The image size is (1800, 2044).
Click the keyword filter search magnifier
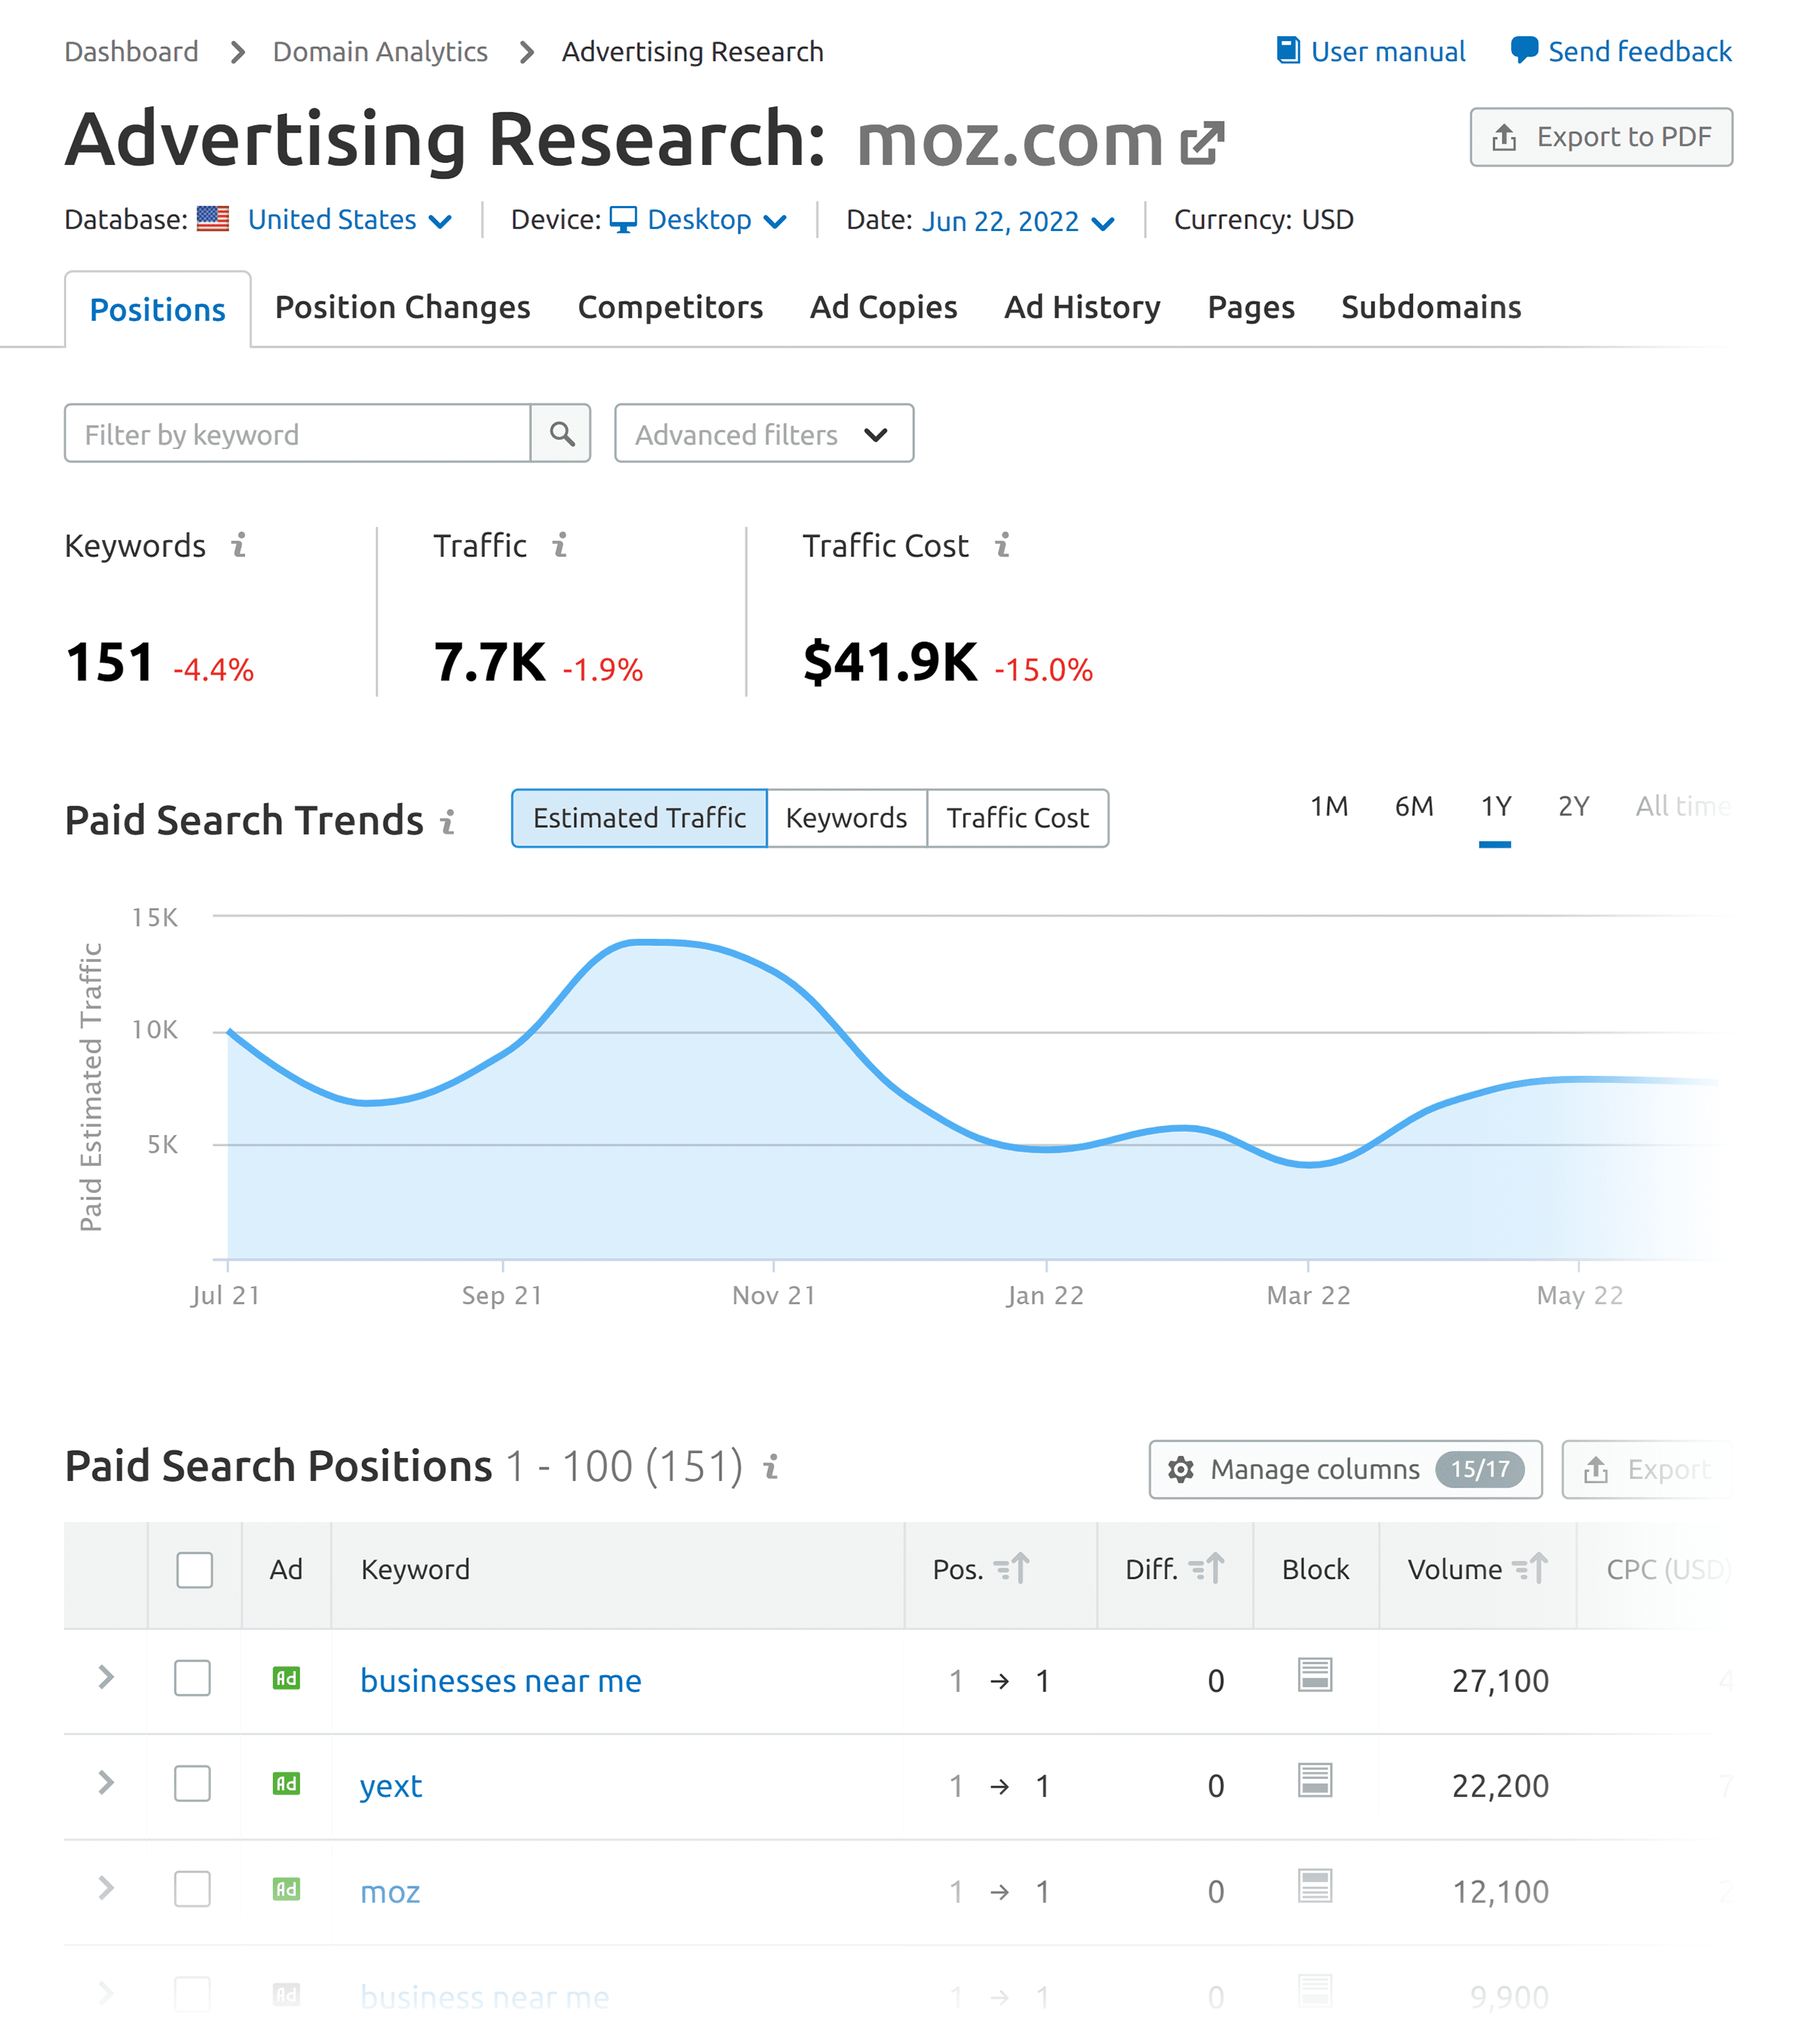561,434
